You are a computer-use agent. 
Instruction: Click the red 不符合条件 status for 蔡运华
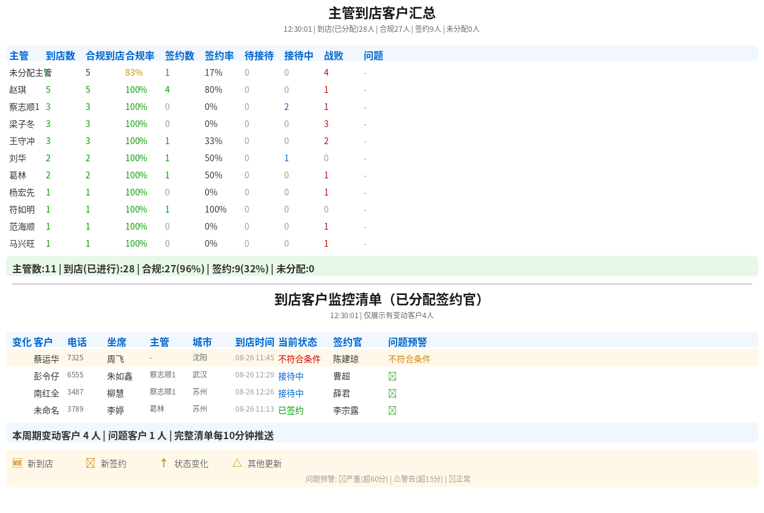tap(299, 359)
